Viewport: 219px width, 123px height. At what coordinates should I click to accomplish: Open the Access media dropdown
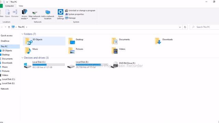[24, 14]
